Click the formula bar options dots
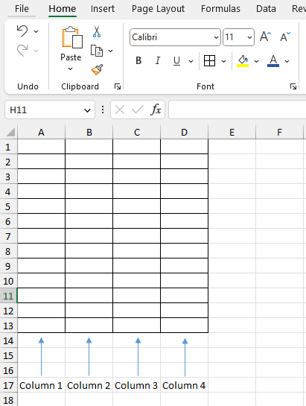The height and width of the screenshot is (406, 306). [x=103, y=110]
